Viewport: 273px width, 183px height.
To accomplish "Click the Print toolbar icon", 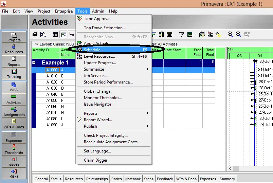I will tap(35, 34).
